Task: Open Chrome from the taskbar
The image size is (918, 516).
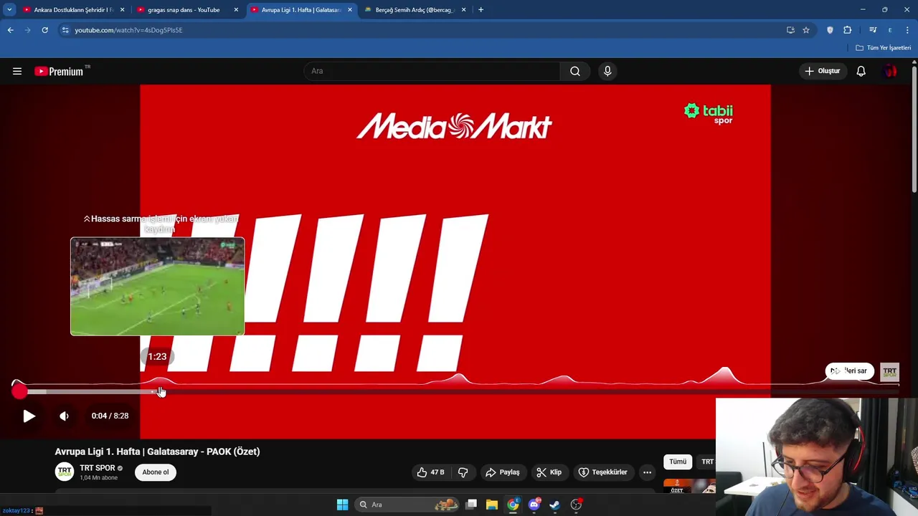Action: tap(513, 505)
